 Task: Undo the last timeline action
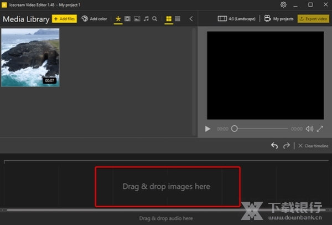coord(274,146)
